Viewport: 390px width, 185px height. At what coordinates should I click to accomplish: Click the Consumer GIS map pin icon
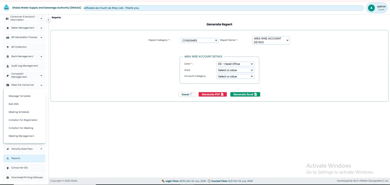[8, 168]
